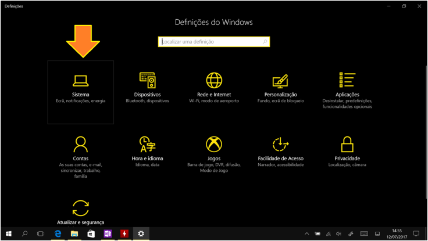Open Facilidade de Acesso settings
This screenshot has width=428, height=241.
tap(280, 150)
